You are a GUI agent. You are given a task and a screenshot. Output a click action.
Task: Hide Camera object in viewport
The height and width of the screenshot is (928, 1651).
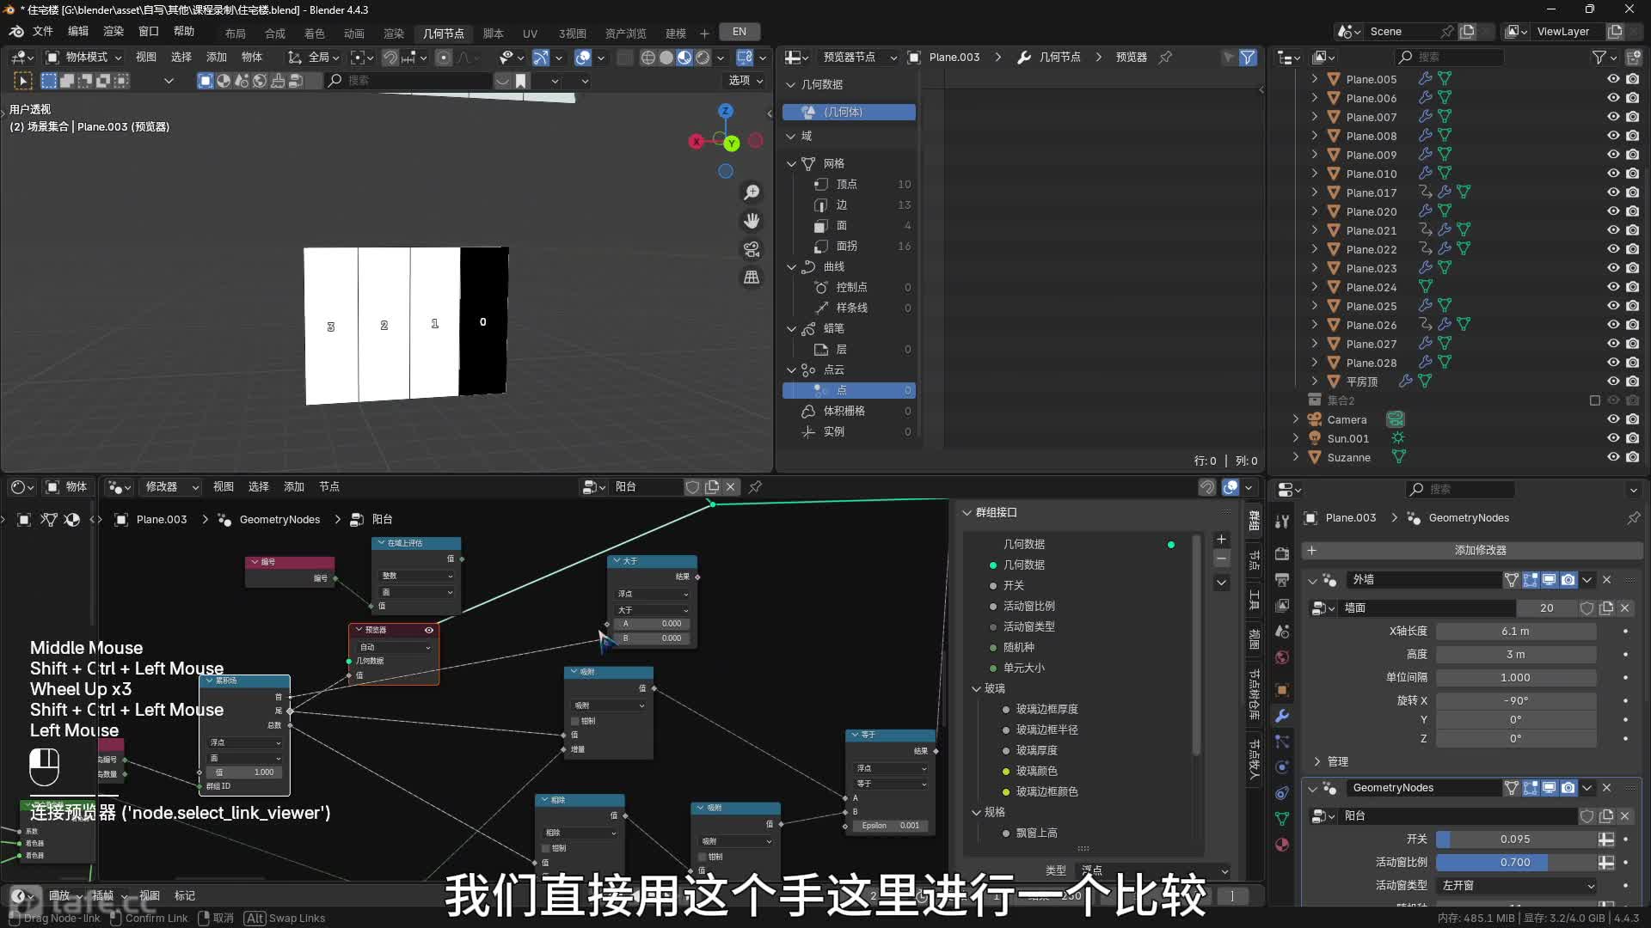(x=1613, y=419)
